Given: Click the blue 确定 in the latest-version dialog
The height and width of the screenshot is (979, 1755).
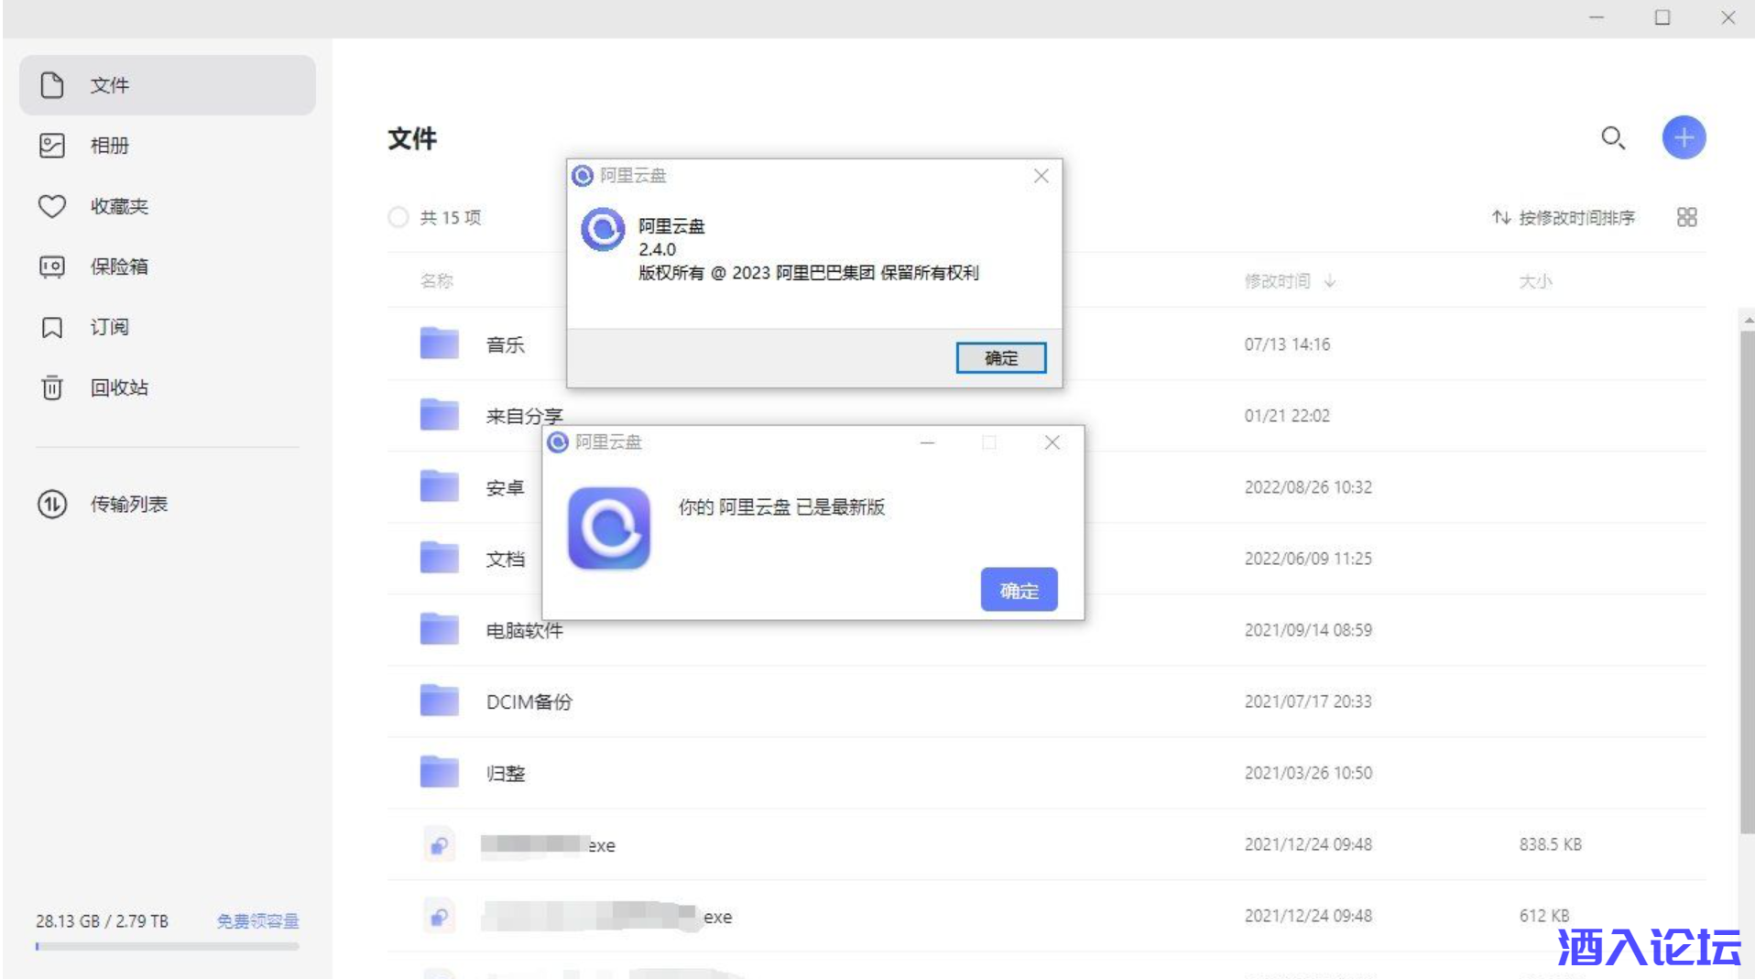Looking at the screenshot, I should pos(1019,590).
